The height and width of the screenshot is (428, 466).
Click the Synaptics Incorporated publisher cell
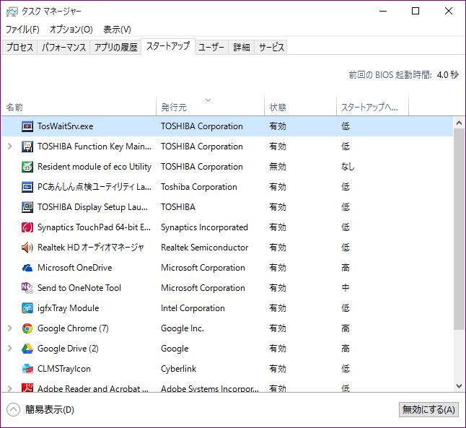pos(204,227)
